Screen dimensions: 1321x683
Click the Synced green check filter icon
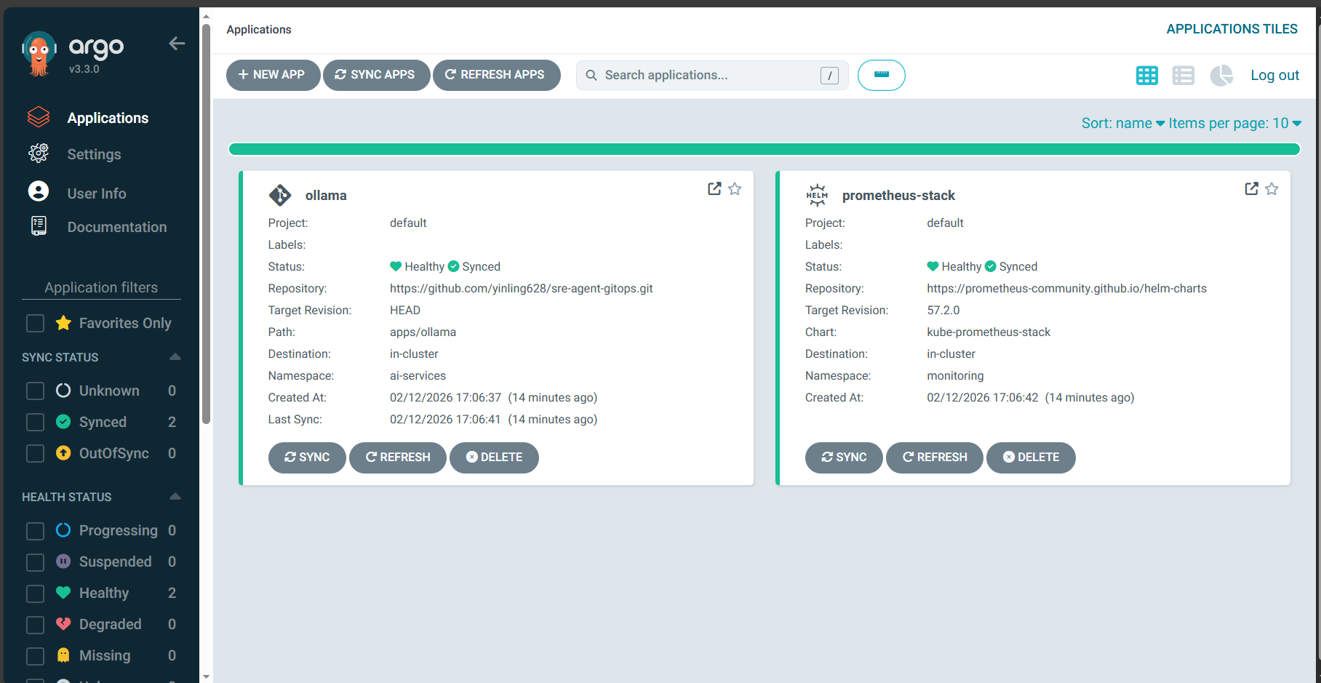click(63, 422)
